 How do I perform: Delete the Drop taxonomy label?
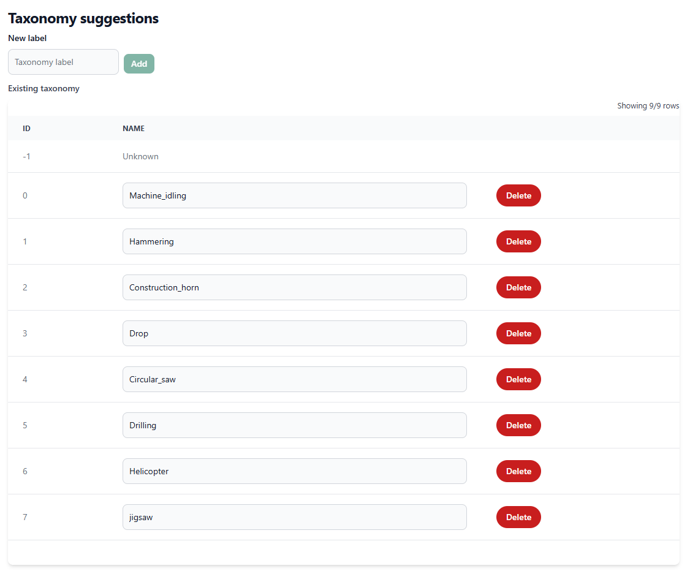click(x=518, y=333)
